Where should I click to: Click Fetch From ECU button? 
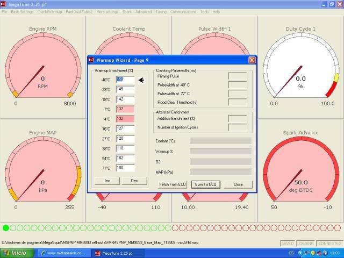pyautogui.click(x=173, y=184)
